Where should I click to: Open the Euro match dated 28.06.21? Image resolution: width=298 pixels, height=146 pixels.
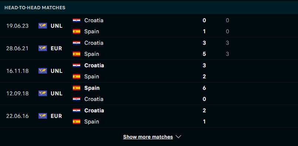(149, 48)
